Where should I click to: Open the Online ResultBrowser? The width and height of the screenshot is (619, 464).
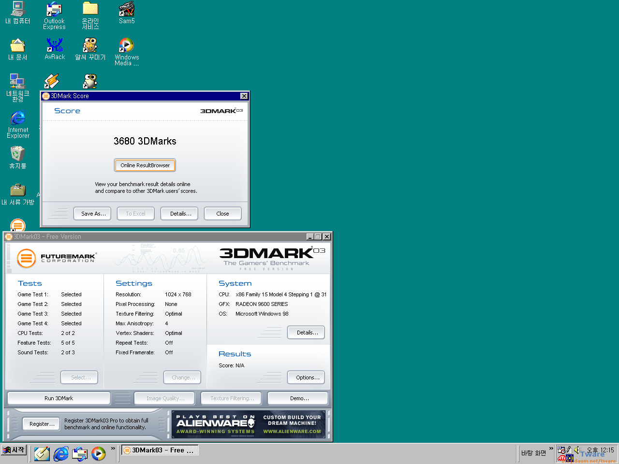coord(145,165)
